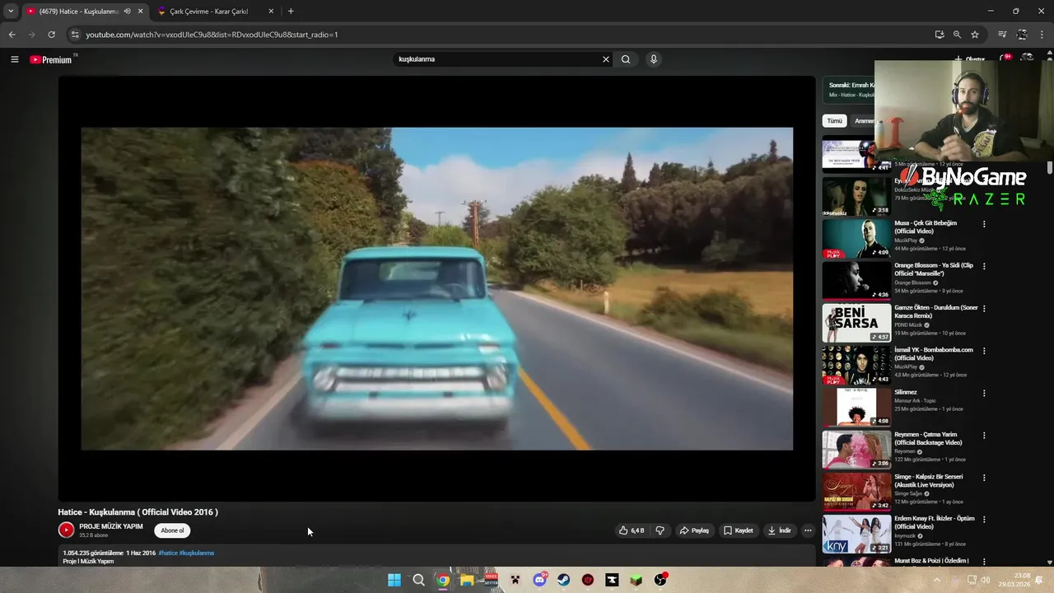
Task: Open Discord from the taskbar
Action: (x=539, y=580)
